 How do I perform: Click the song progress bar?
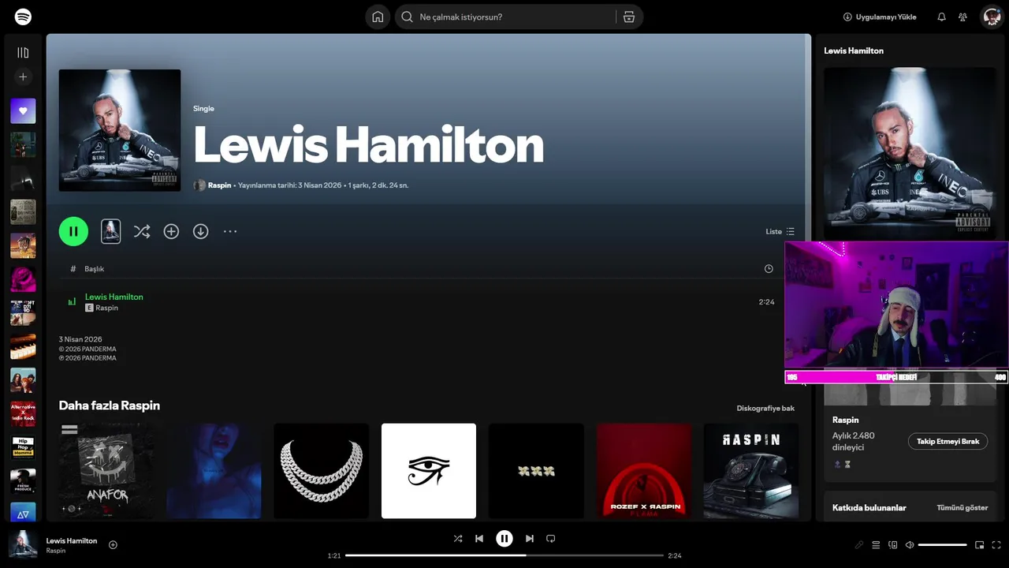point(504,555)
